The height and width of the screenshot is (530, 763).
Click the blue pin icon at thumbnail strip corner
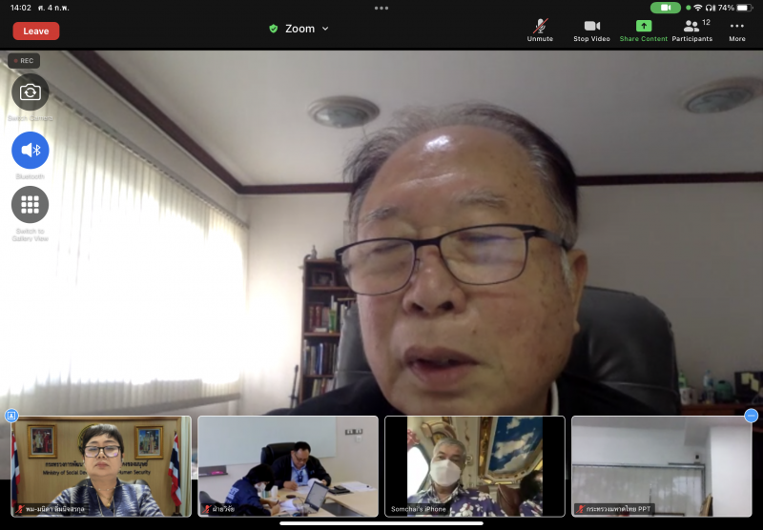[x=11, y=416]
